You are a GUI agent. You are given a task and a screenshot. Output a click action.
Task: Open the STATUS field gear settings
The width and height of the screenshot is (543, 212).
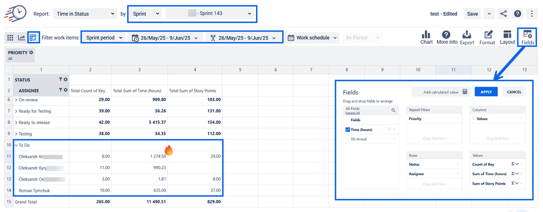pyautogui.click(x=65, y=79)
